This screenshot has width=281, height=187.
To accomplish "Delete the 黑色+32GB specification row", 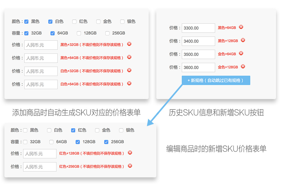I will [129, 44].
